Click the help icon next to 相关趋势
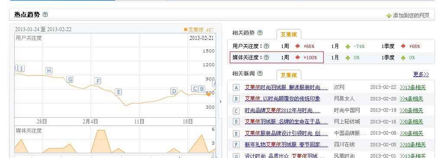Image resolution: width=448 pixels, height=158 pixels. 260,32
